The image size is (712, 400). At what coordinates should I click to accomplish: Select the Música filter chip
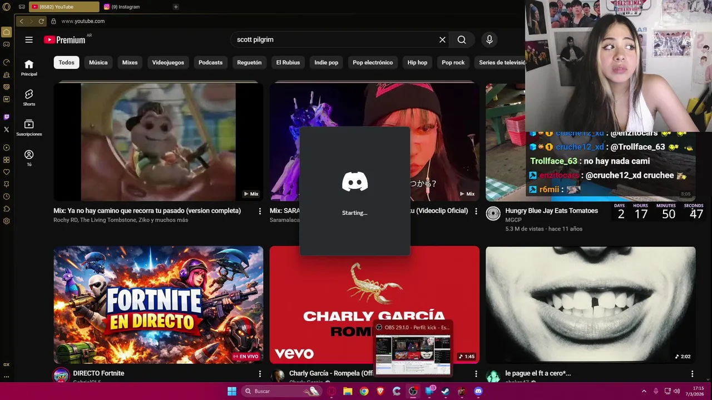pos(98,62)
